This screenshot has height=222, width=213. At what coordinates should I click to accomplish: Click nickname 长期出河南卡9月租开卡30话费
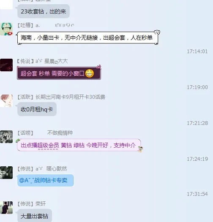70,97
